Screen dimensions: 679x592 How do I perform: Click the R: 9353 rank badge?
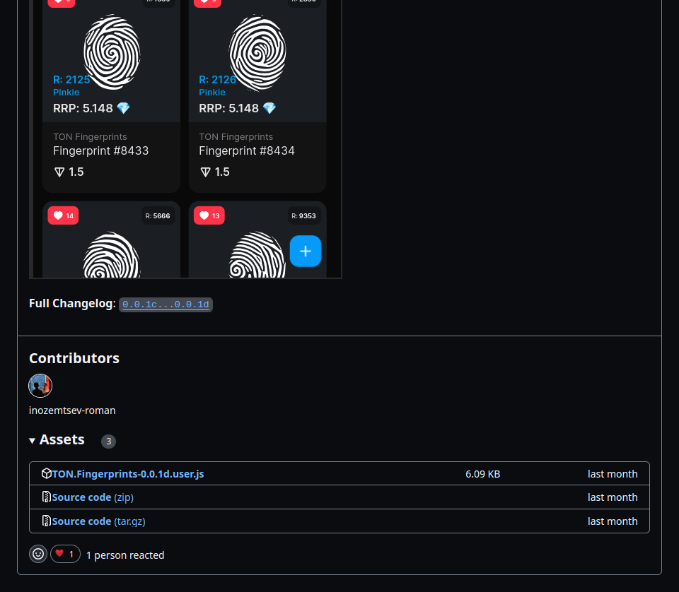(x=303, y=215)
